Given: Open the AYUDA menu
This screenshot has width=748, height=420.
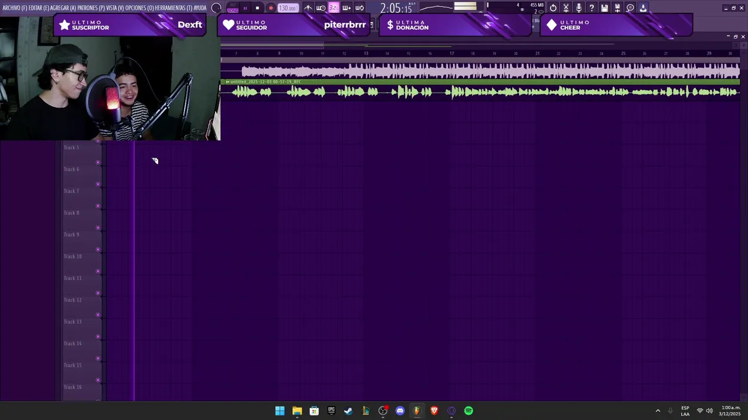Looking at the screenshot, I should click(x=200, y=8).
